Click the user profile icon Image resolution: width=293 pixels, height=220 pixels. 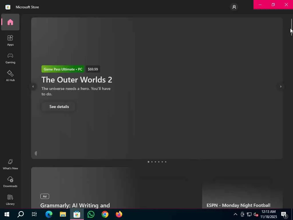(234, 7)
